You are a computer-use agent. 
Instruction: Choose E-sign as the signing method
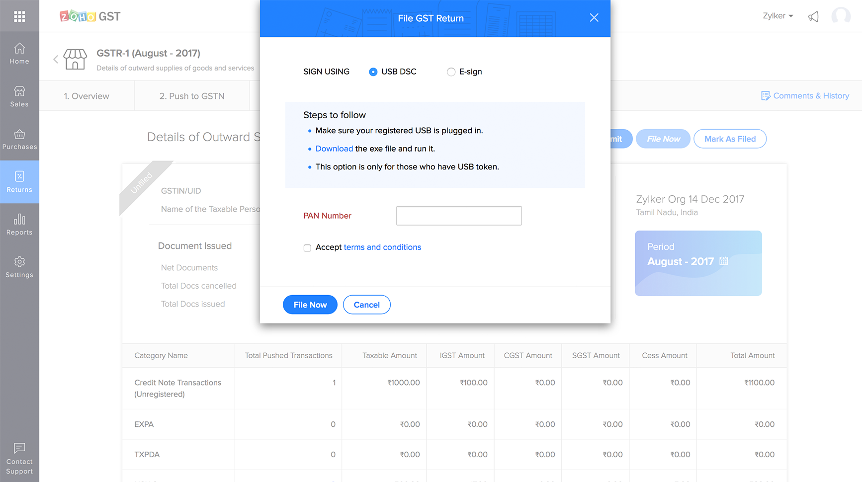tap(451, 72)
